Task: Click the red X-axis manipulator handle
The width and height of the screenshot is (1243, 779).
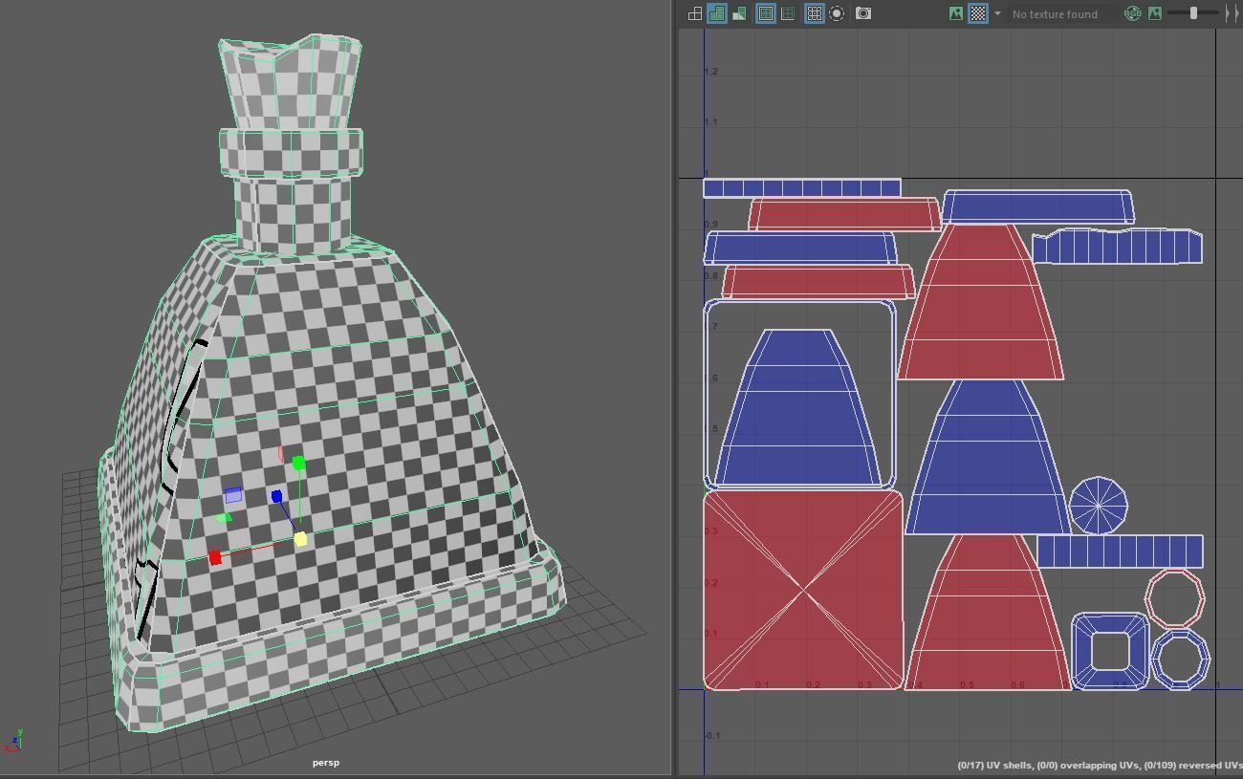Action: [x=215, y=557]
